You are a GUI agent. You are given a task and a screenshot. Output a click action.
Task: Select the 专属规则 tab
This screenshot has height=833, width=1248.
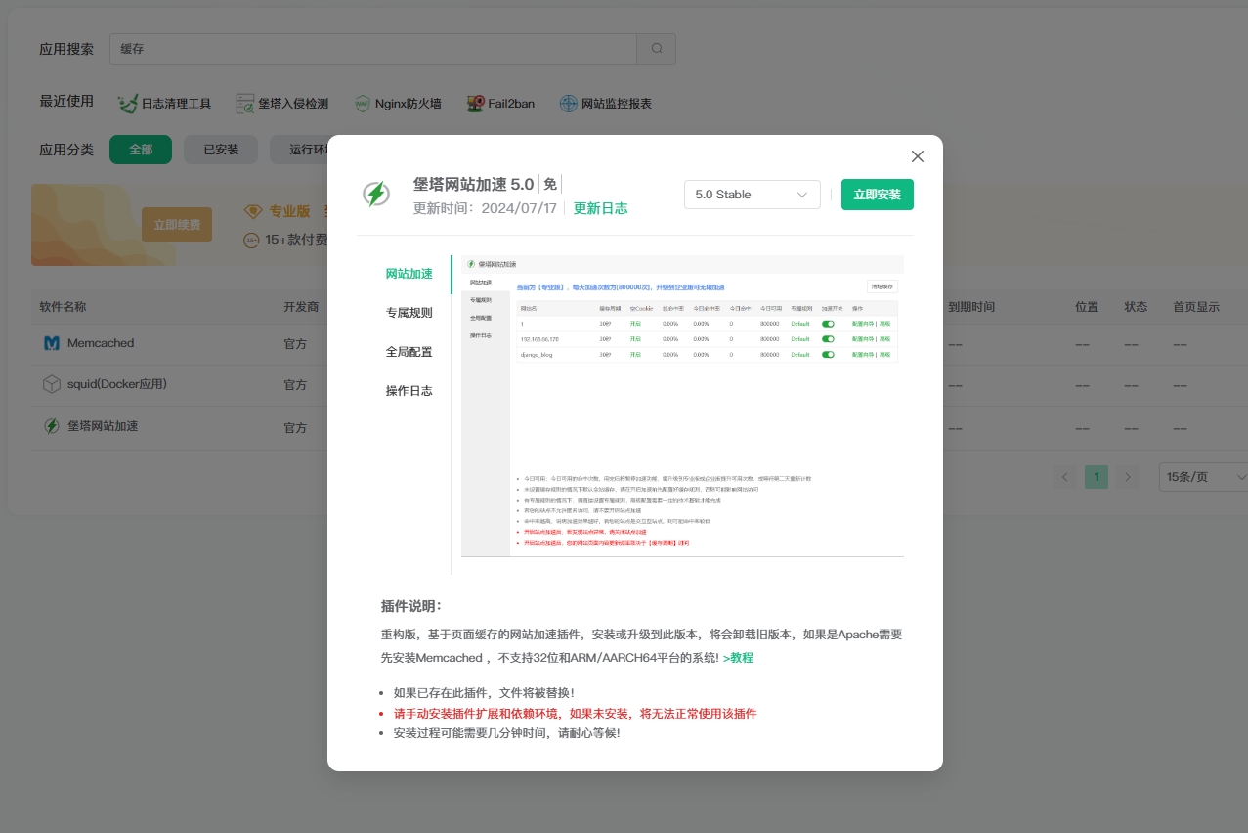[409, 313]
